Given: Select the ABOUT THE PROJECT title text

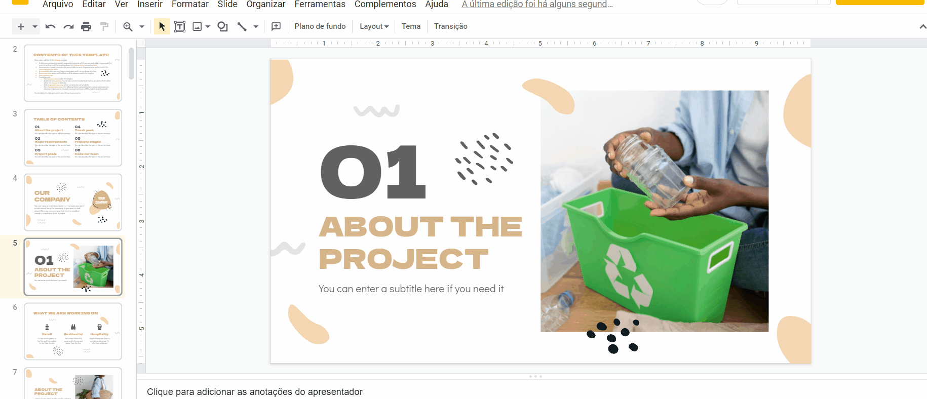Looking at the screenshot, I should (420, 243).
